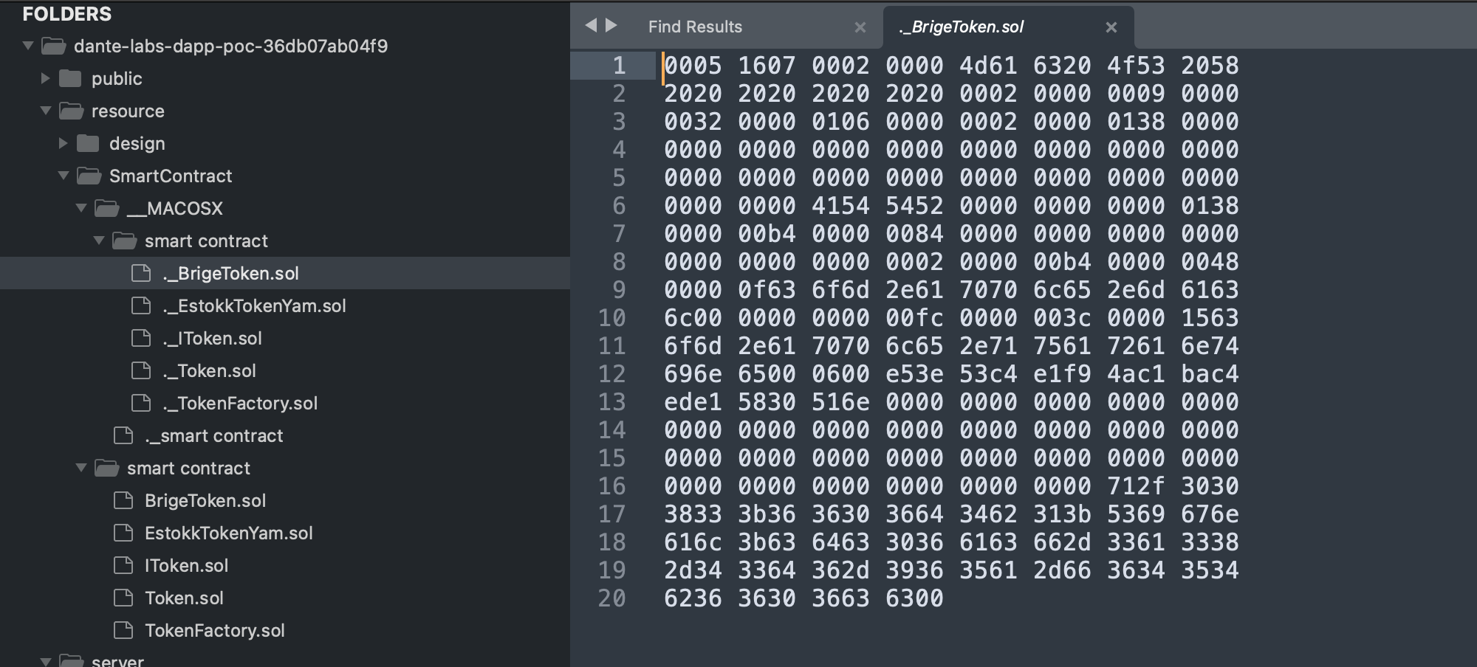Click line number 20 in the editor gutter

click(612, 598)
